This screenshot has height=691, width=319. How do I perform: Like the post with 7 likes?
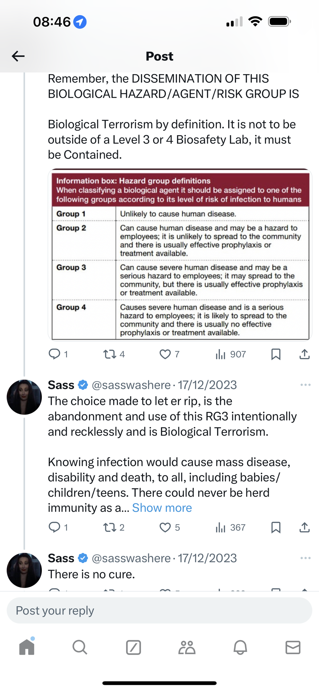coord(165,354)
